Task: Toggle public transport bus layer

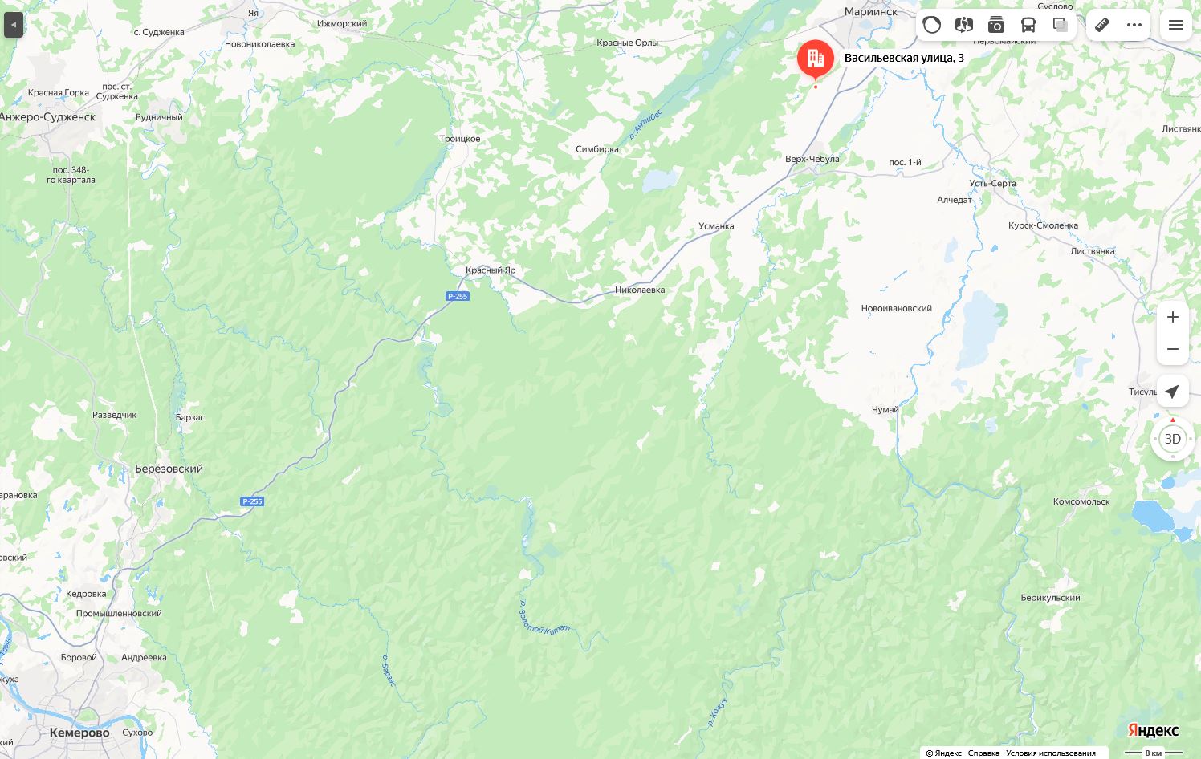Action: (1028, 25)
